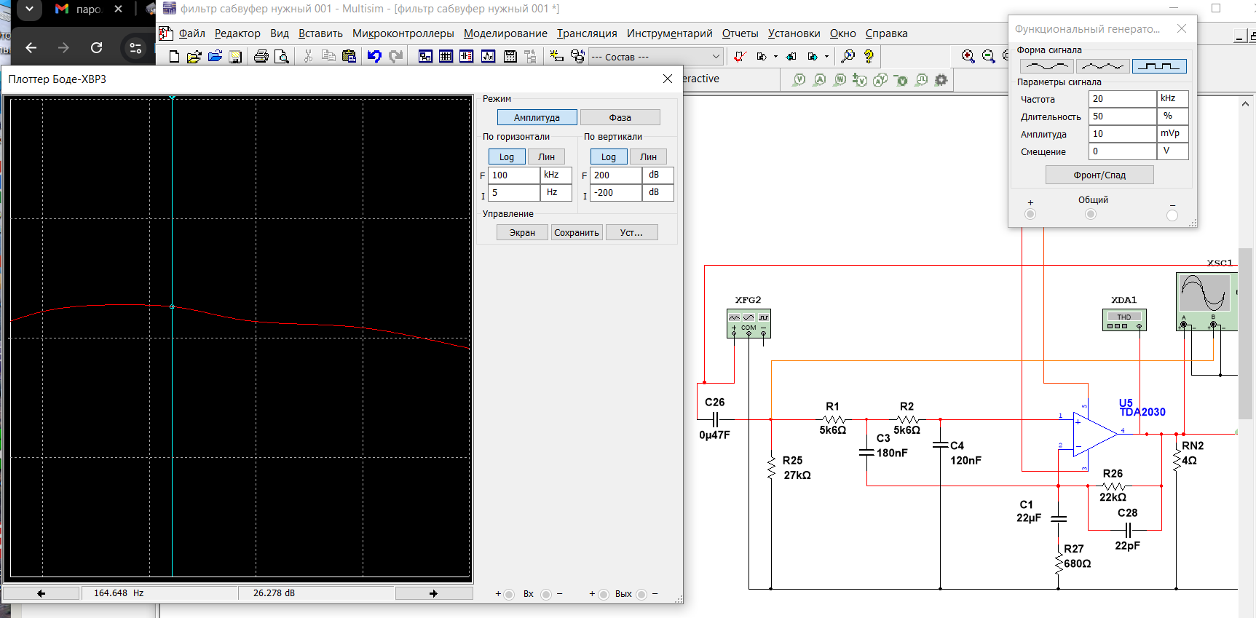This screenshot has height=618, width=1256.
Task: Open the Grapher view icon
Action: pyautogui.click(x=488, y=56)
